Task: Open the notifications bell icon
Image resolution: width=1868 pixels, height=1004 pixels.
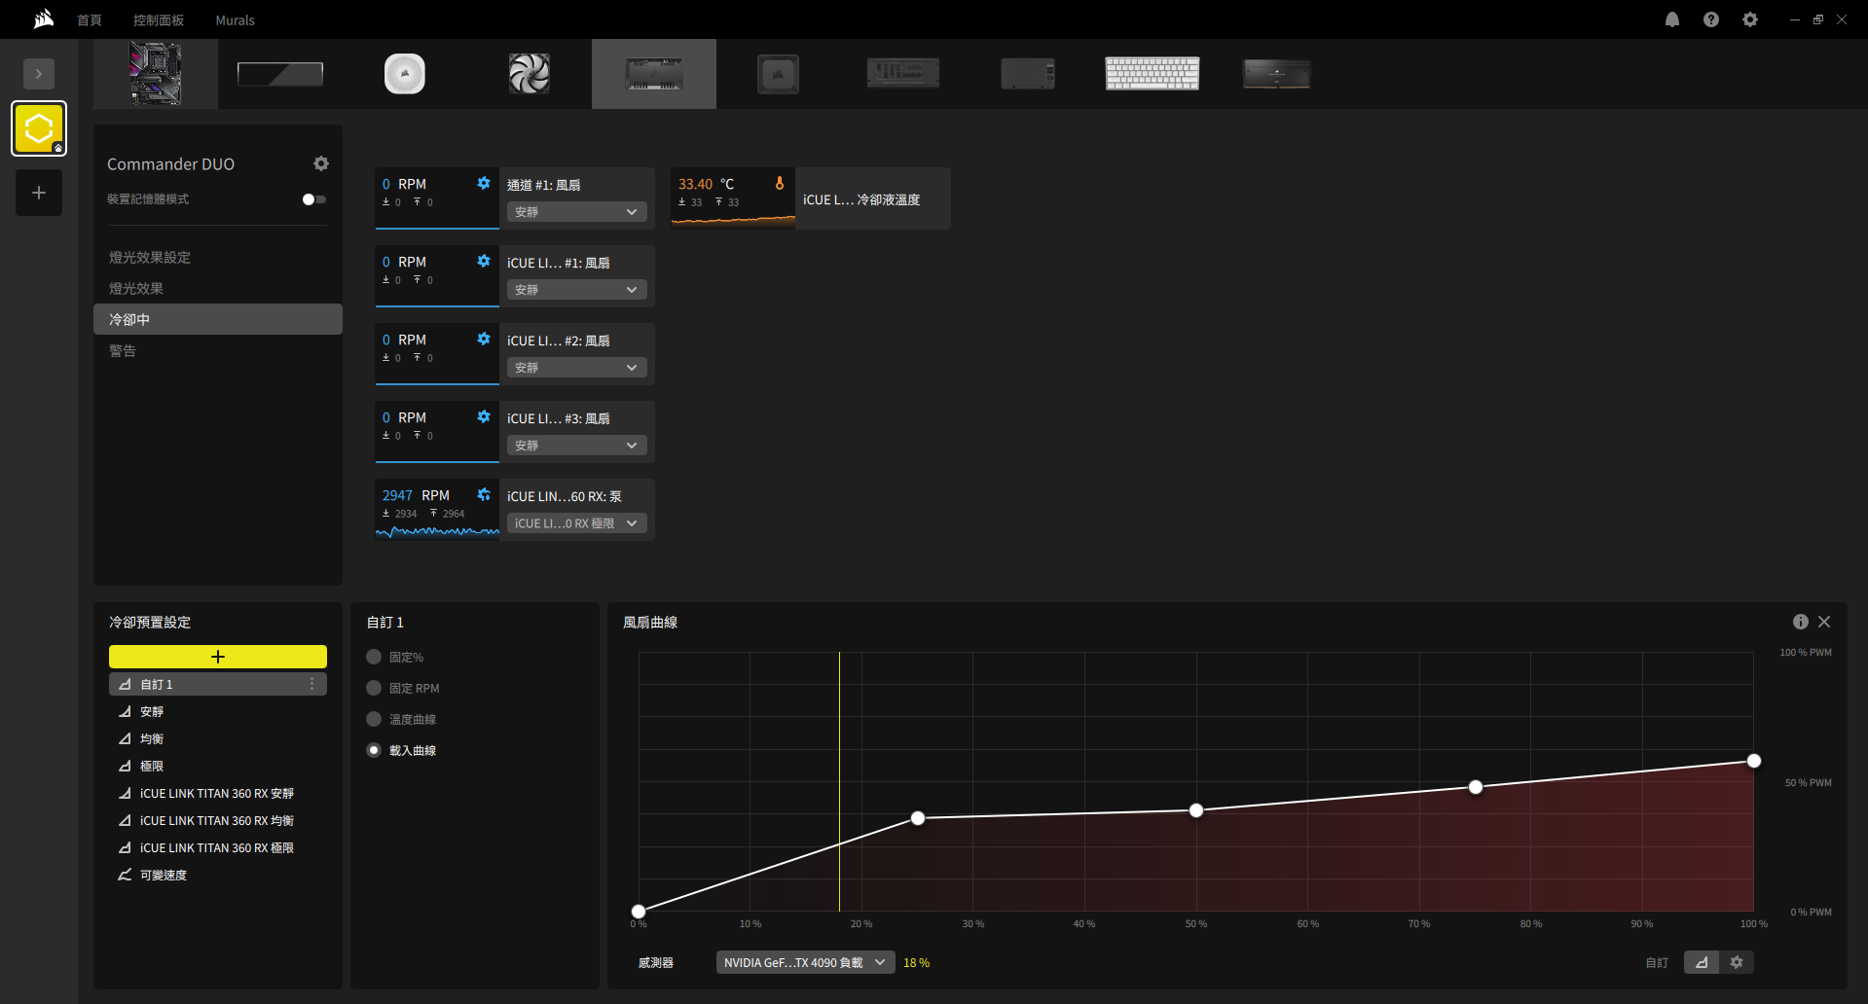Action: click(1671, 19)
